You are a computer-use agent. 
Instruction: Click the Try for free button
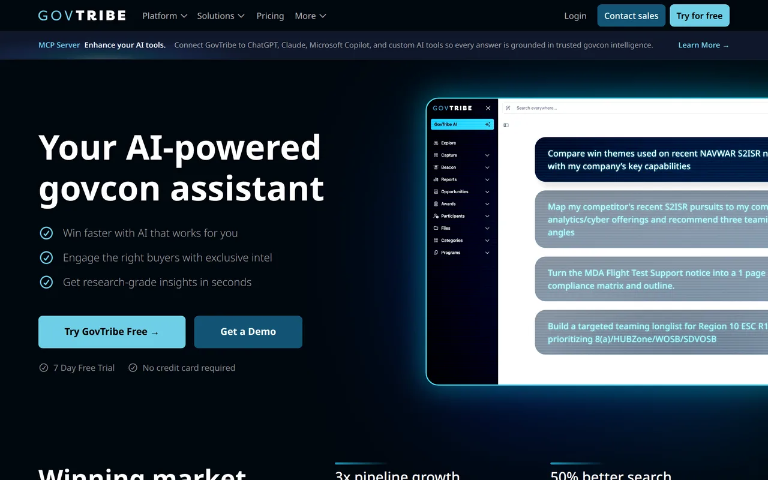[700, 16]
